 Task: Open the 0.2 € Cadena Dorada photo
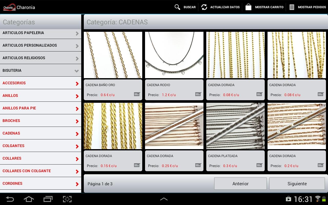(297, 126)
